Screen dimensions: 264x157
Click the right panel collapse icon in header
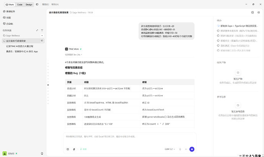[x=259, y=13]
